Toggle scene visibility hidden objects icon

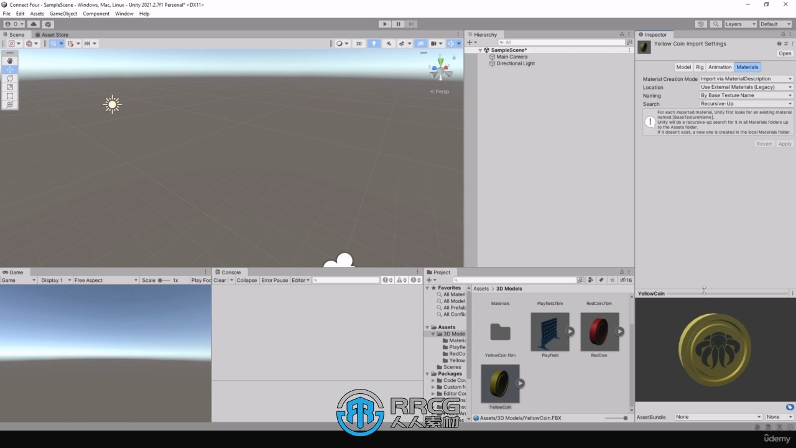[x=421, y=44]
